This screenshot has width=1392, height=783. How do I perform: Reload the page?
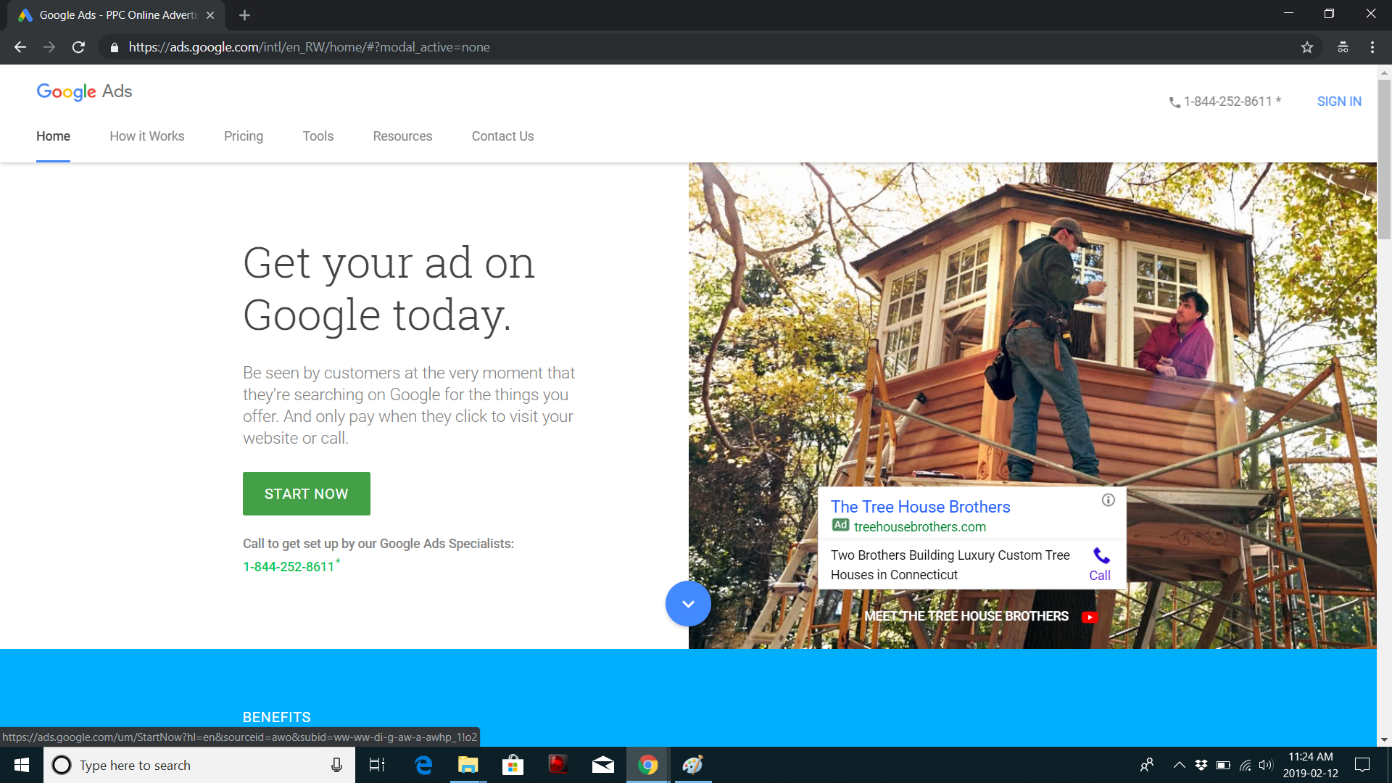[x=78, y=47]
